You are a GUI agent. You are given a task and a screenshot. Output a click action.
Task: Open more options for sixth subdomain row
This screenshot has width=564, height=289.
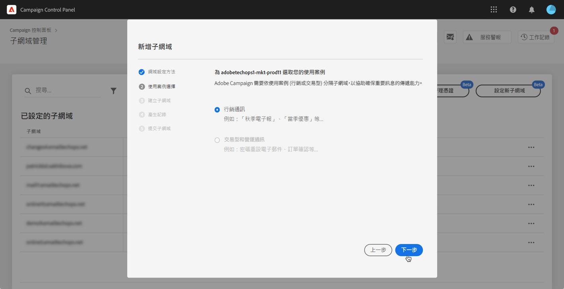[531, 243]
